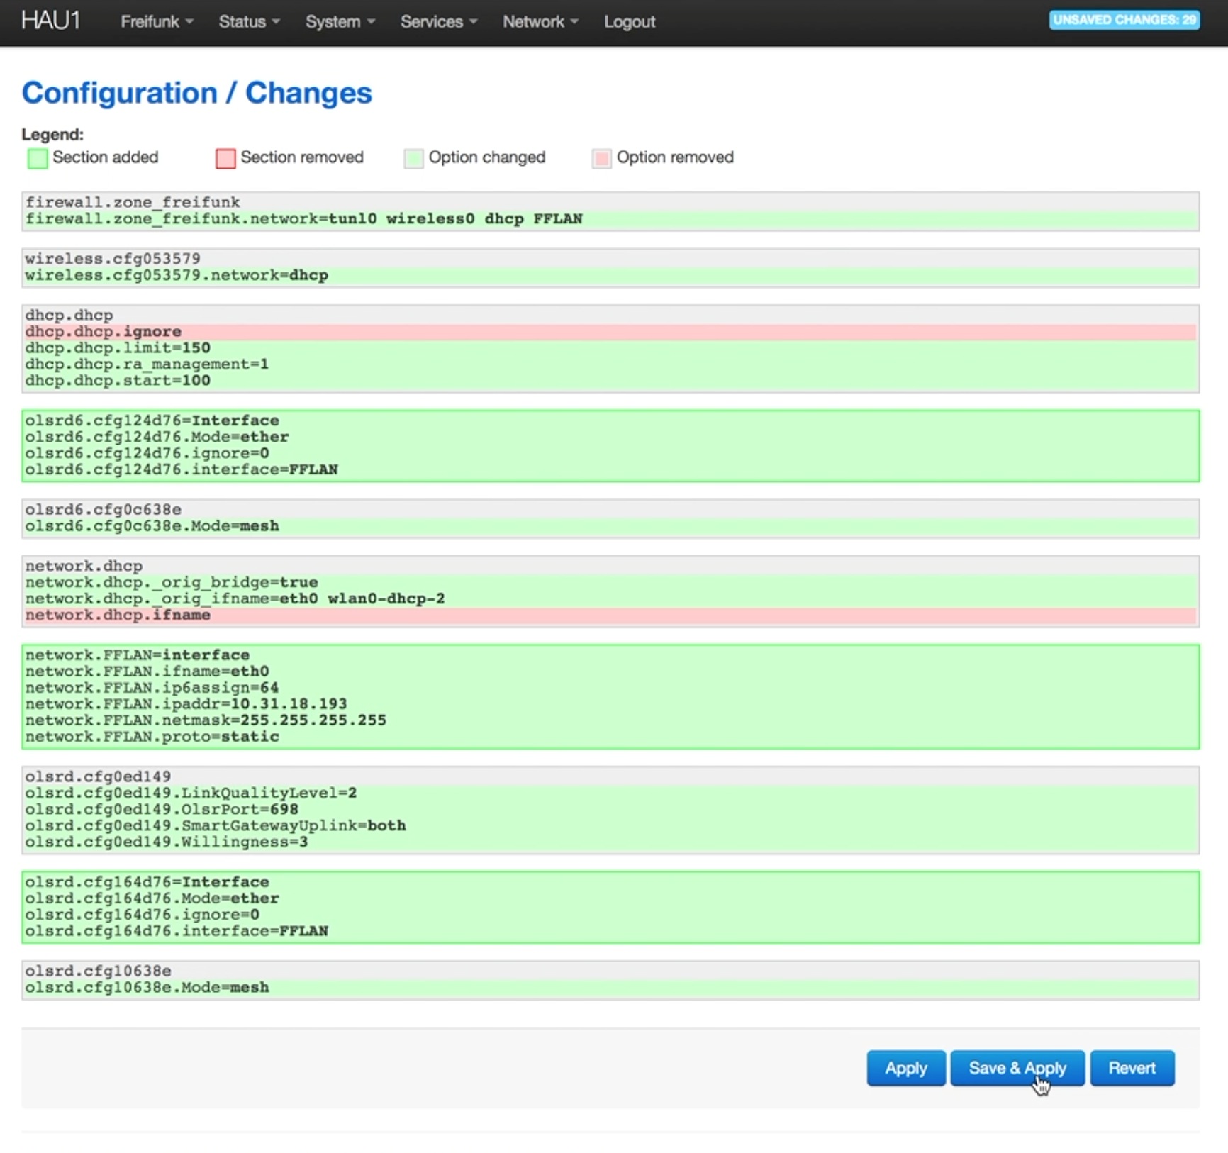Click the Option changed legend swatch
This screenshot has height=1153, width=1228.
413,158
